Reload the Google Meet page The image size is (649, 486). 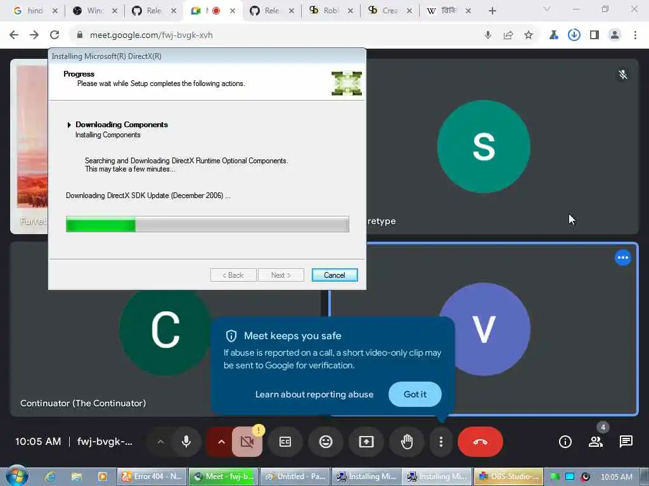(x=55, y=35)
